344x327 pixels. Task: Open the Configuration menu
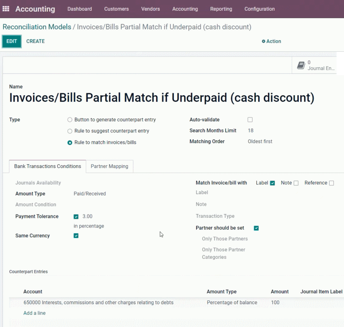pyautogui.click(x=260, y=9)
